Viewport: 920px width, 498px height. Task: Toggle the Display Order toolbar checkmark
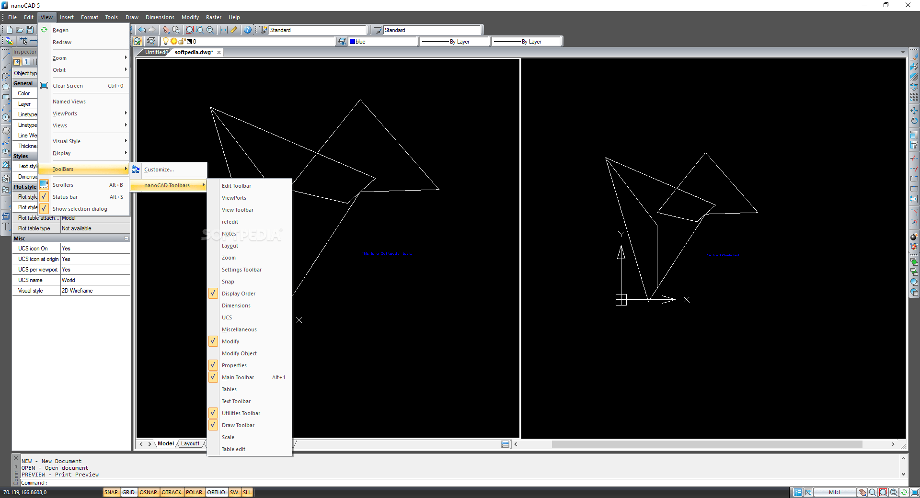[213, 294]
